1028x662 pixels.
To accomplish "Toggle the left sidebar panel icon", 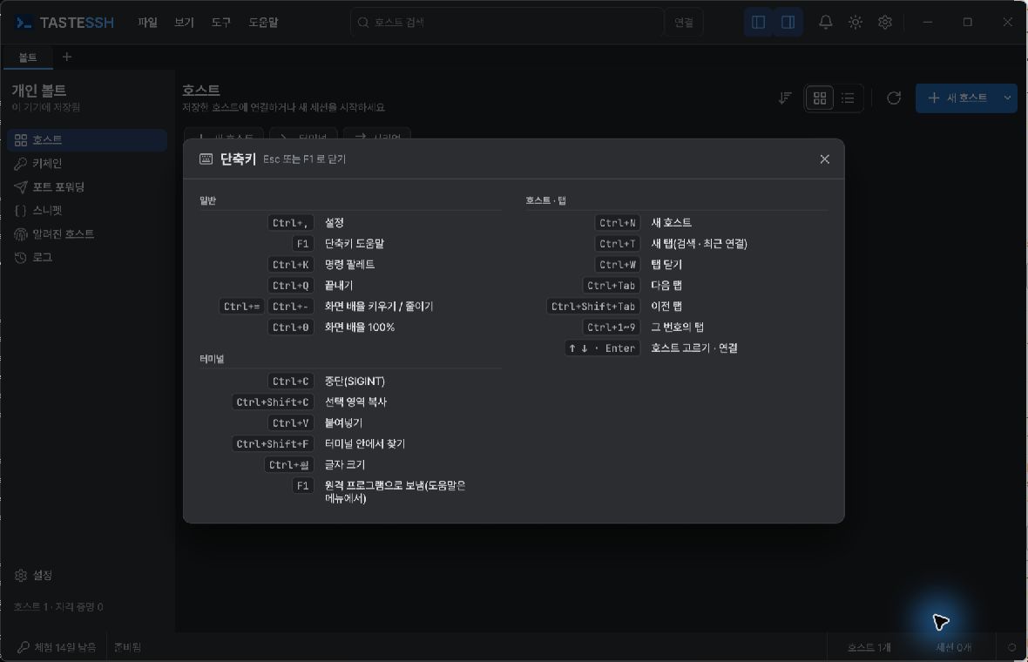I will 759,23.
